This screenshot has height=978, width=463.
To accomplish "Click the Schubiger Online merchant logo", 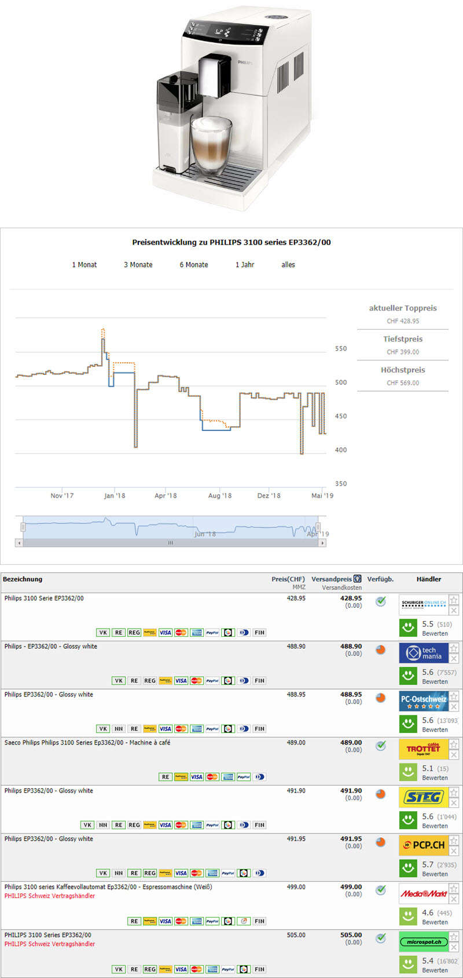I will tap(424, 604).
